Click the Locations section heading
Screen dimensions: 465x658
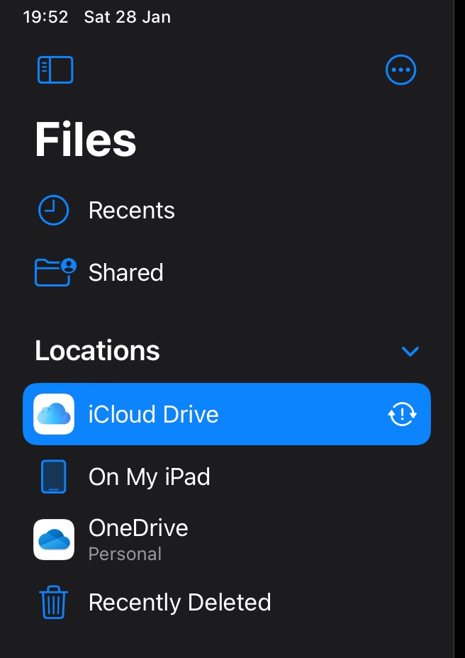click(97, 350)
